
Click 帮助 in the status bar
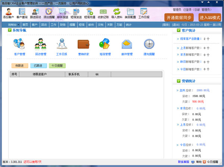point(199,162)
